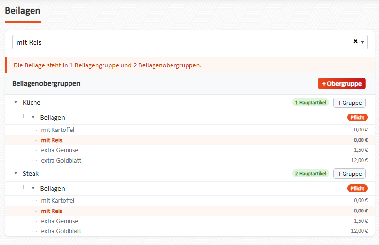379x245 pixels.
Task: Collapse Beilagen subgroup under Küche
Action: click(x=33, y=117)
